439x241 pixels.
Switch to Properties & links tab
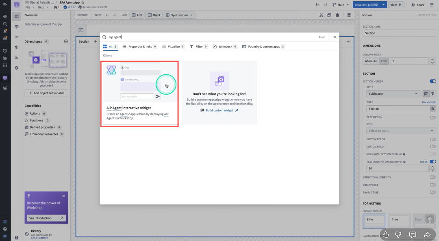140,46
